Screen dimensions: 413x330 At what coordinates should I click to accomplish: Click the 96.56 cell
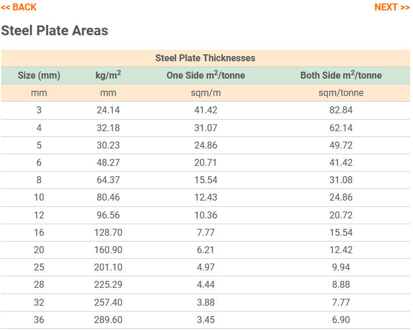click(x=108, y=215)
